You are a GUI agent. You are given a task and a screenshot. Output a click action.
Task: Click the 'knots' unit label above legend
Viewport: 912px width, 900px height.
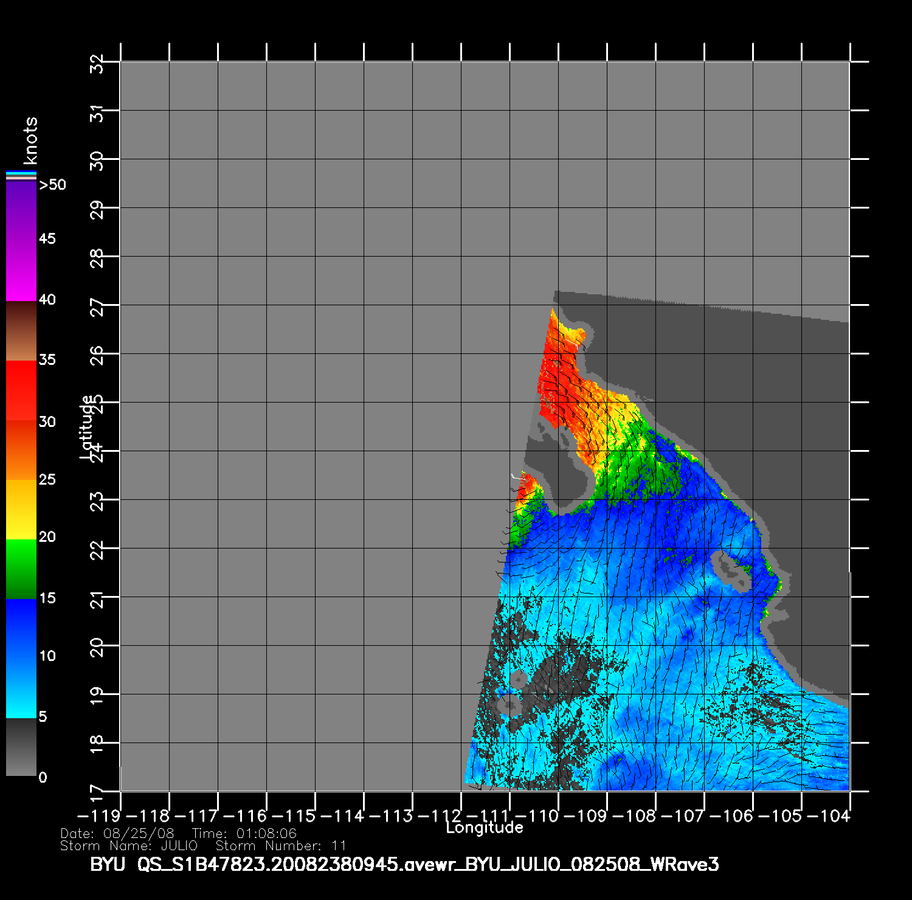(30, 140)
